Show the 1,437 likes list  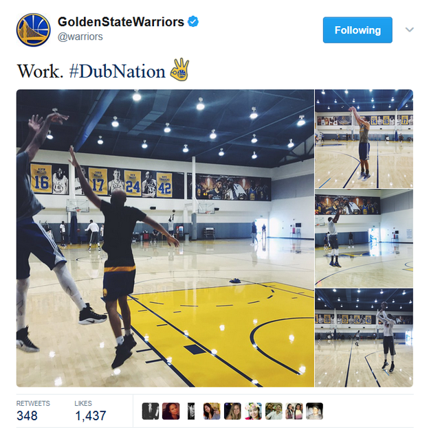coord(90,411)
